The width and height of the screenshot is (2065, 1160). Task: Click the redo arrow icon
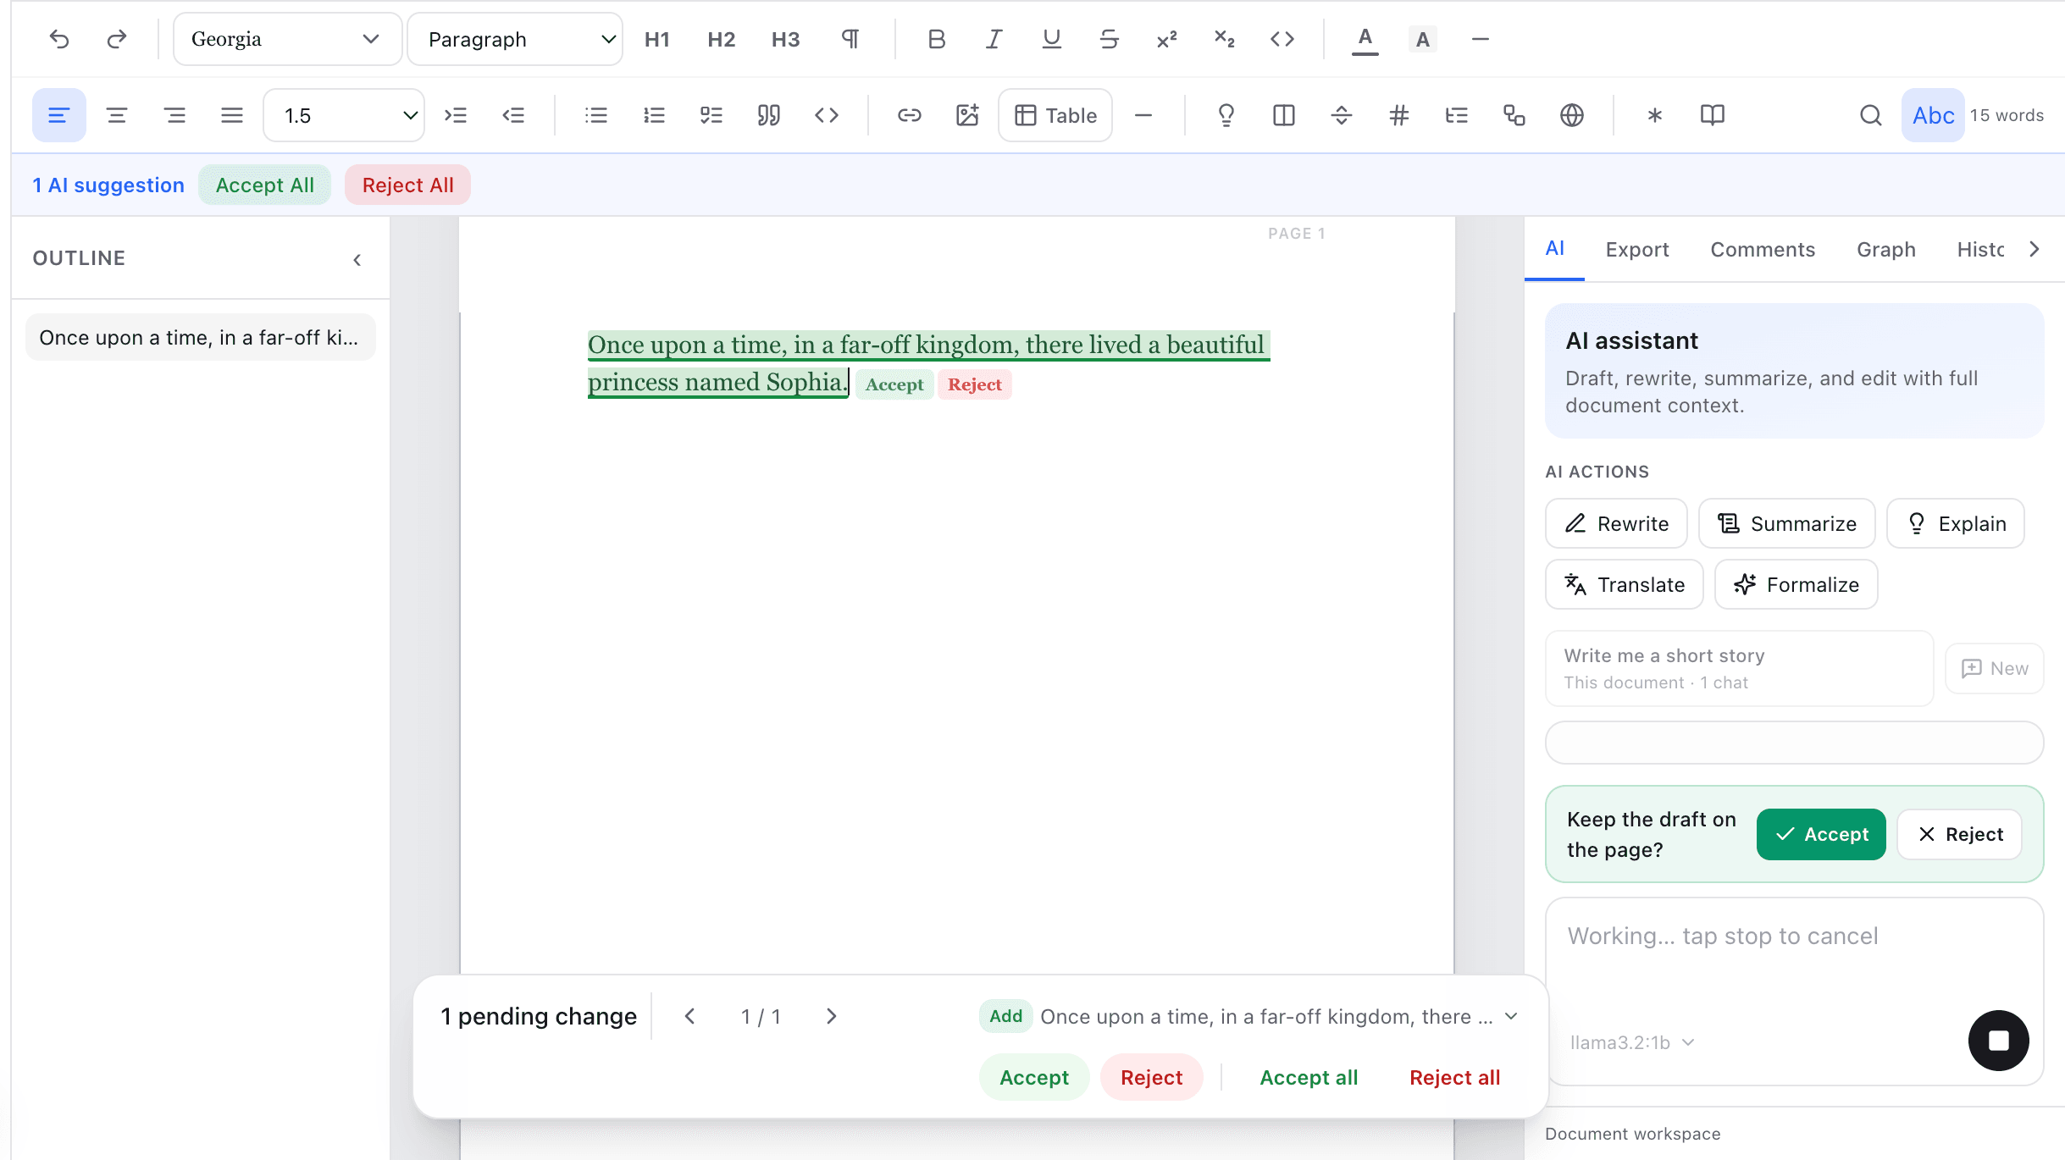click(117, 39)
